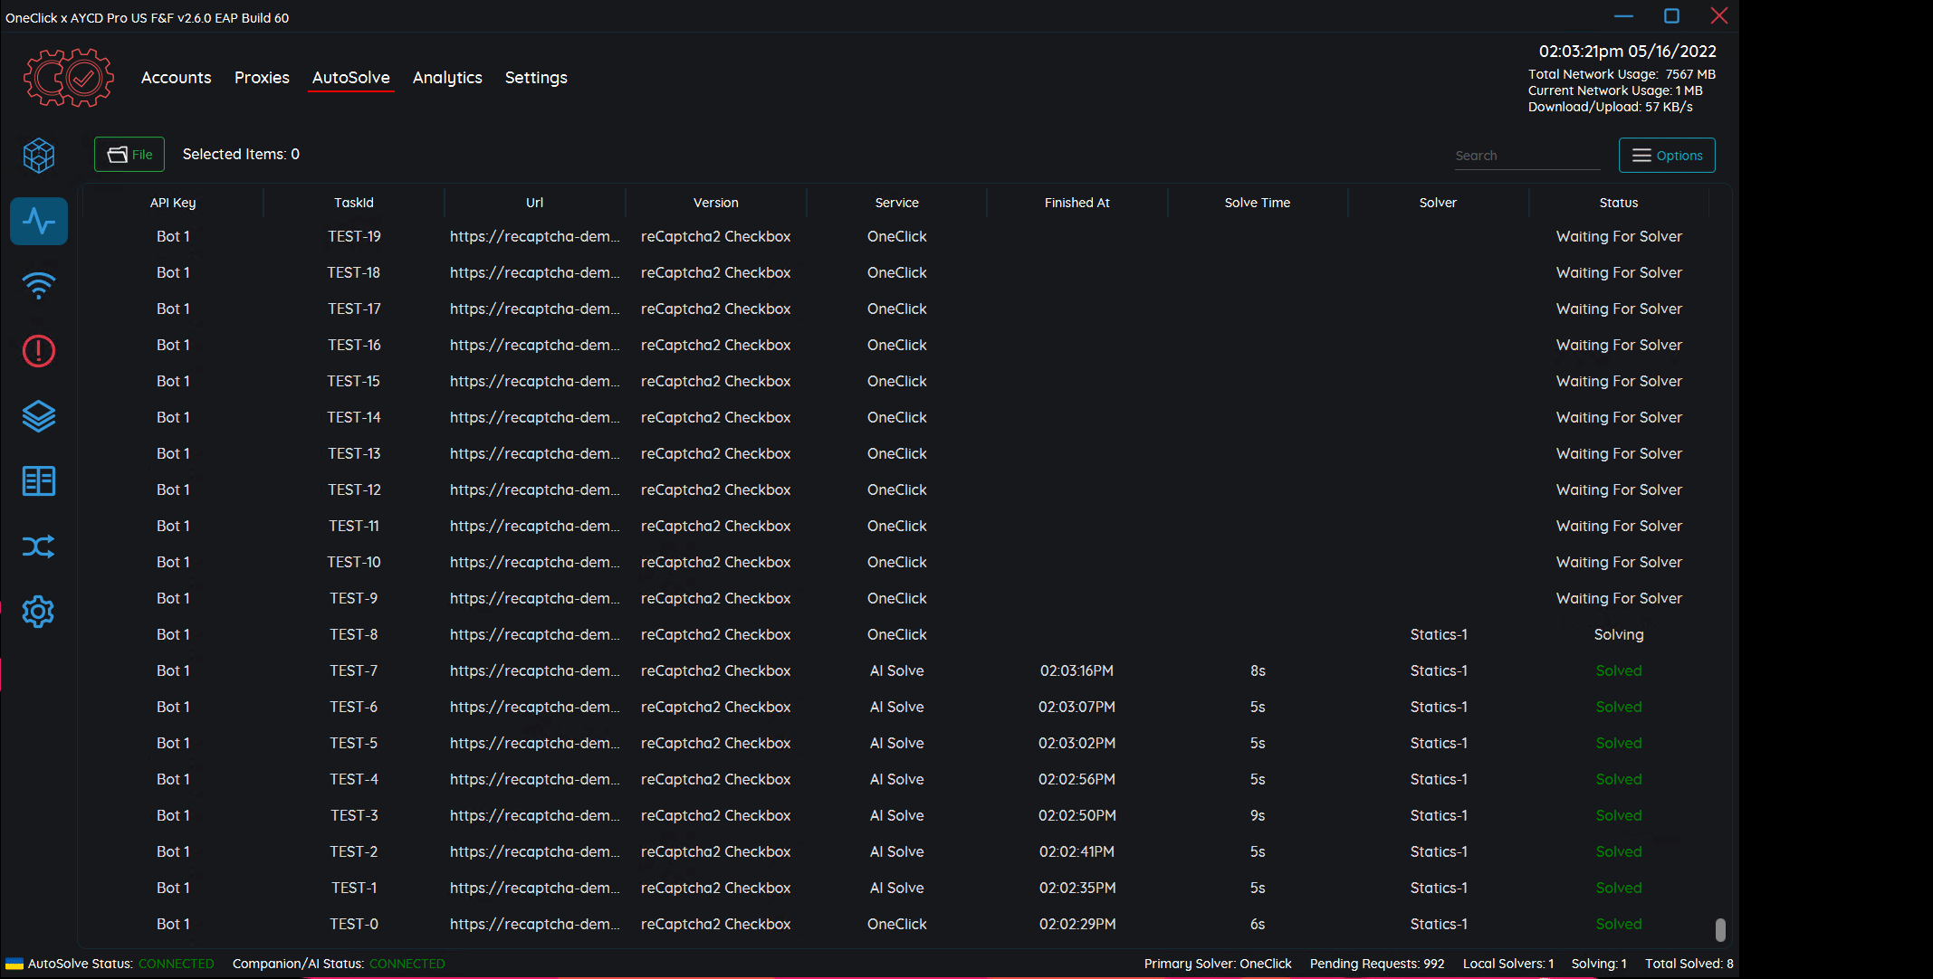Open the Proxies tab
This screenshot has height=979, width=1933.
(262, 78)
